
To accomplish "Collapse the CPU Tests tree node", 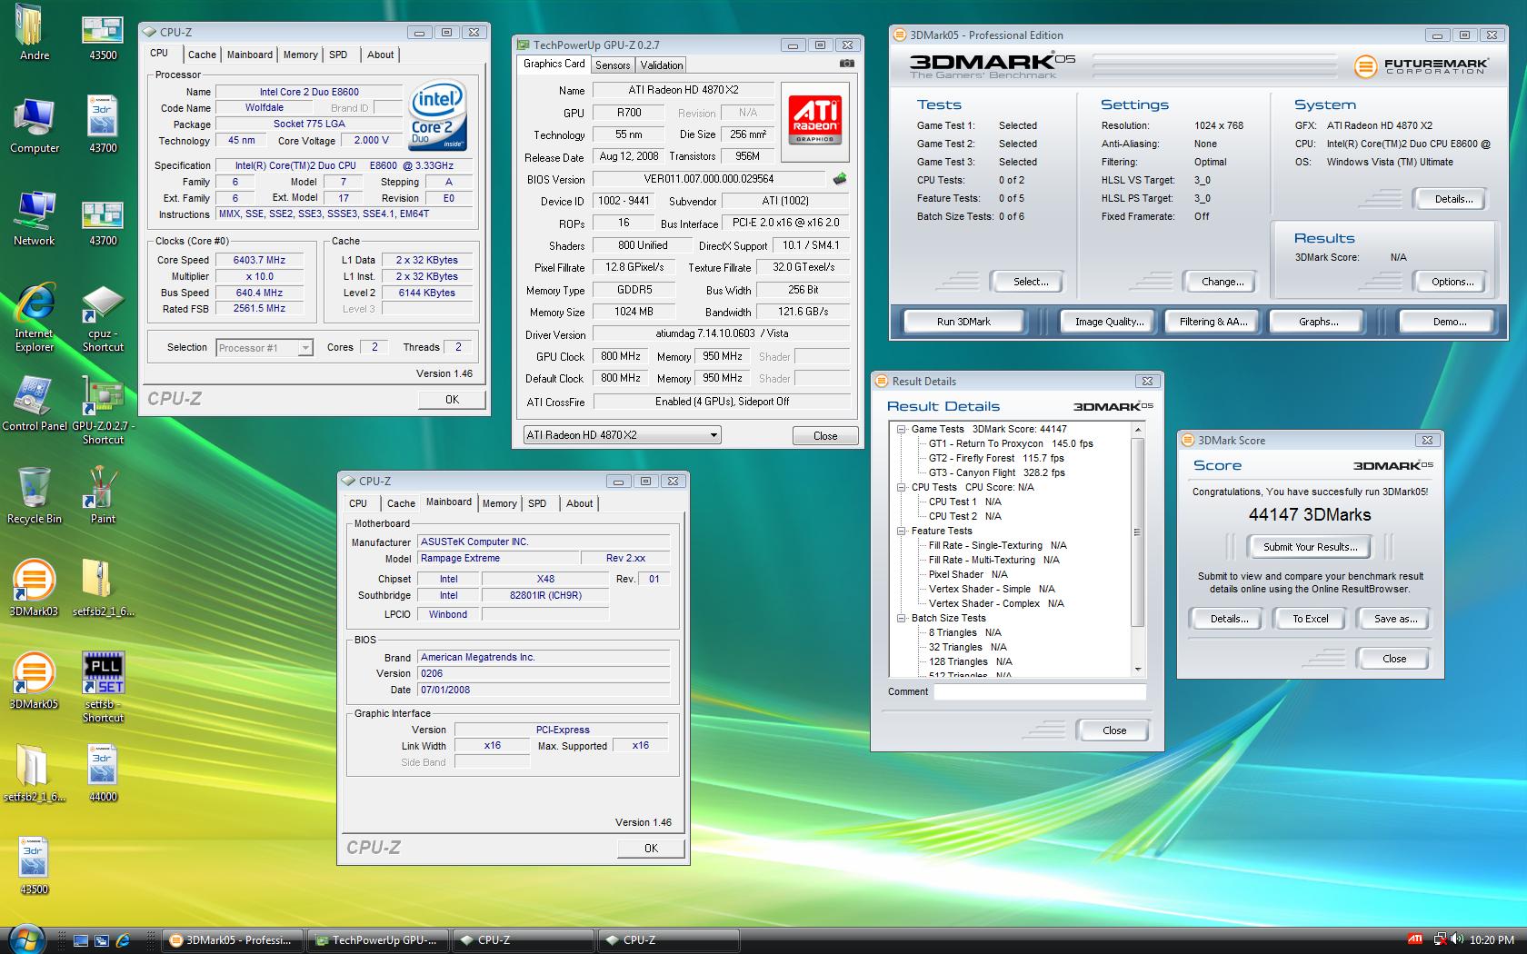I will 902,487.
